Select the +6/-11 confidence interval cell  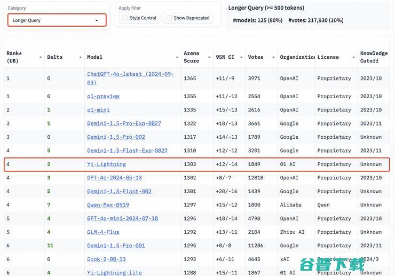(x=225, y=259)
